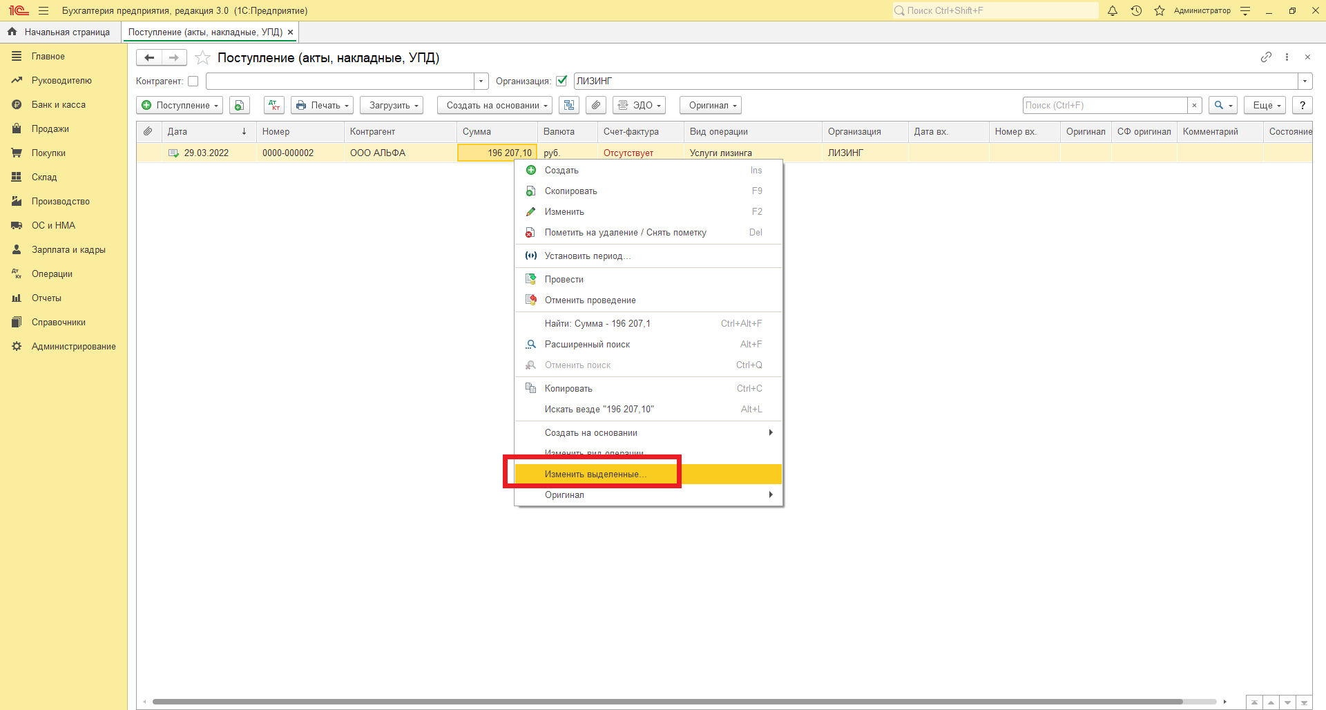Click the create-by-copy document icon in toolbar
The height and width of the screenshot is (710, 1326).
[x=239, y=105]
